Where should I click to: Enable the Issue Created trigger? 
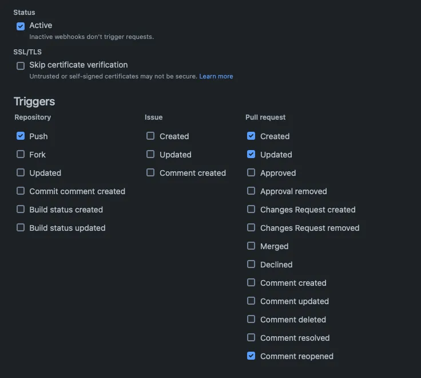coord(150,136)
